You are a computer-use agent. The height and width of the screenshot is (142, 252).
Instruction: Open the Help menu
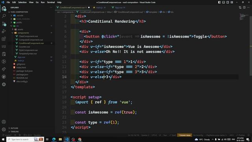tap(59, 2)
